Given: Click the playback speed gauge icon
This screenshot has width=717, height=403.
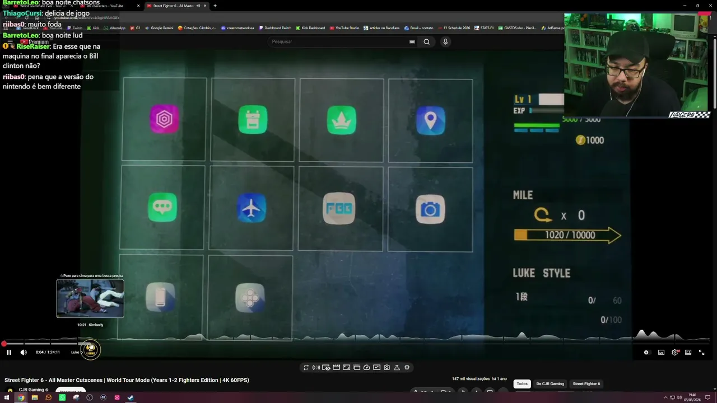Looking at the screenshot, I should [x=366, y=367].
